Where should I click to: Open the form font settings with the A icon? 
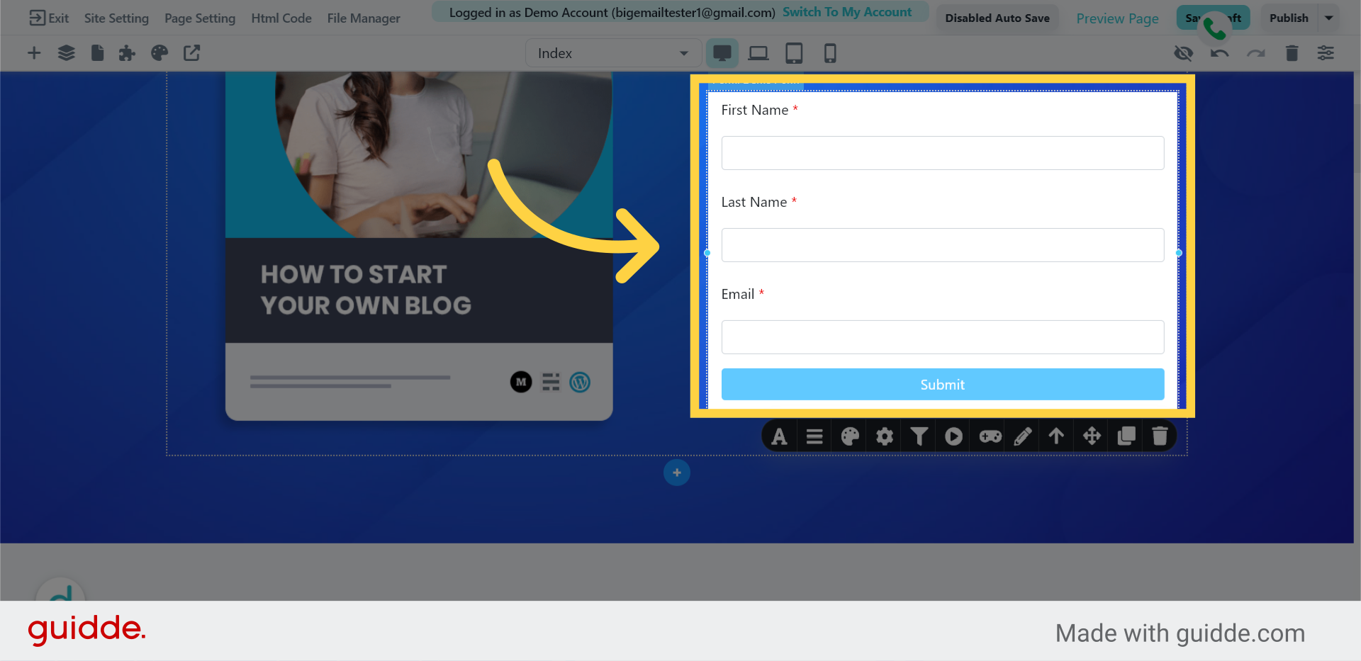779,436
